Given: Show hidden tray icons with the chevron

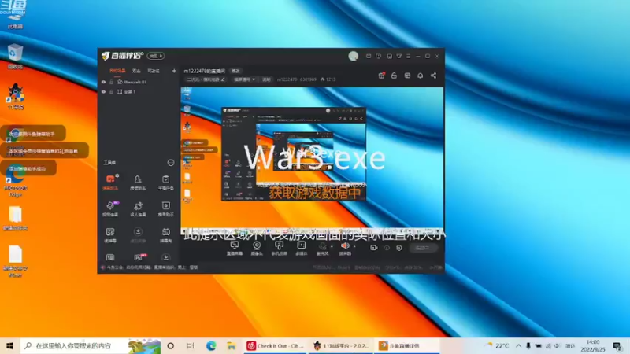Looking at the screenshot, I should [x=518, y=345].
